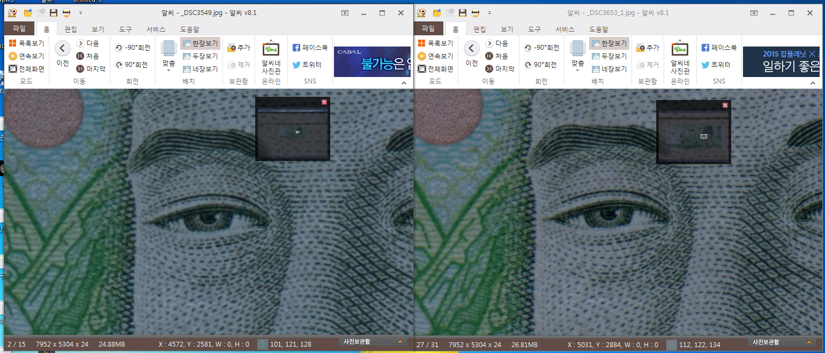Click 다음 (next) in the _DSC3549.jpg window

coord(88,43)
